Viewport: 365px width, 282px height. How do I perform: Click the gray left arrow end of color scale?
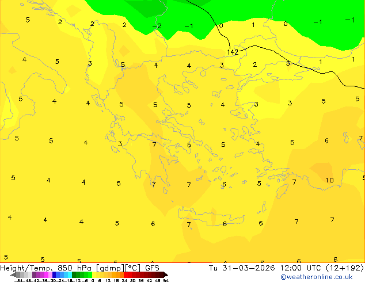click(13, 275)
